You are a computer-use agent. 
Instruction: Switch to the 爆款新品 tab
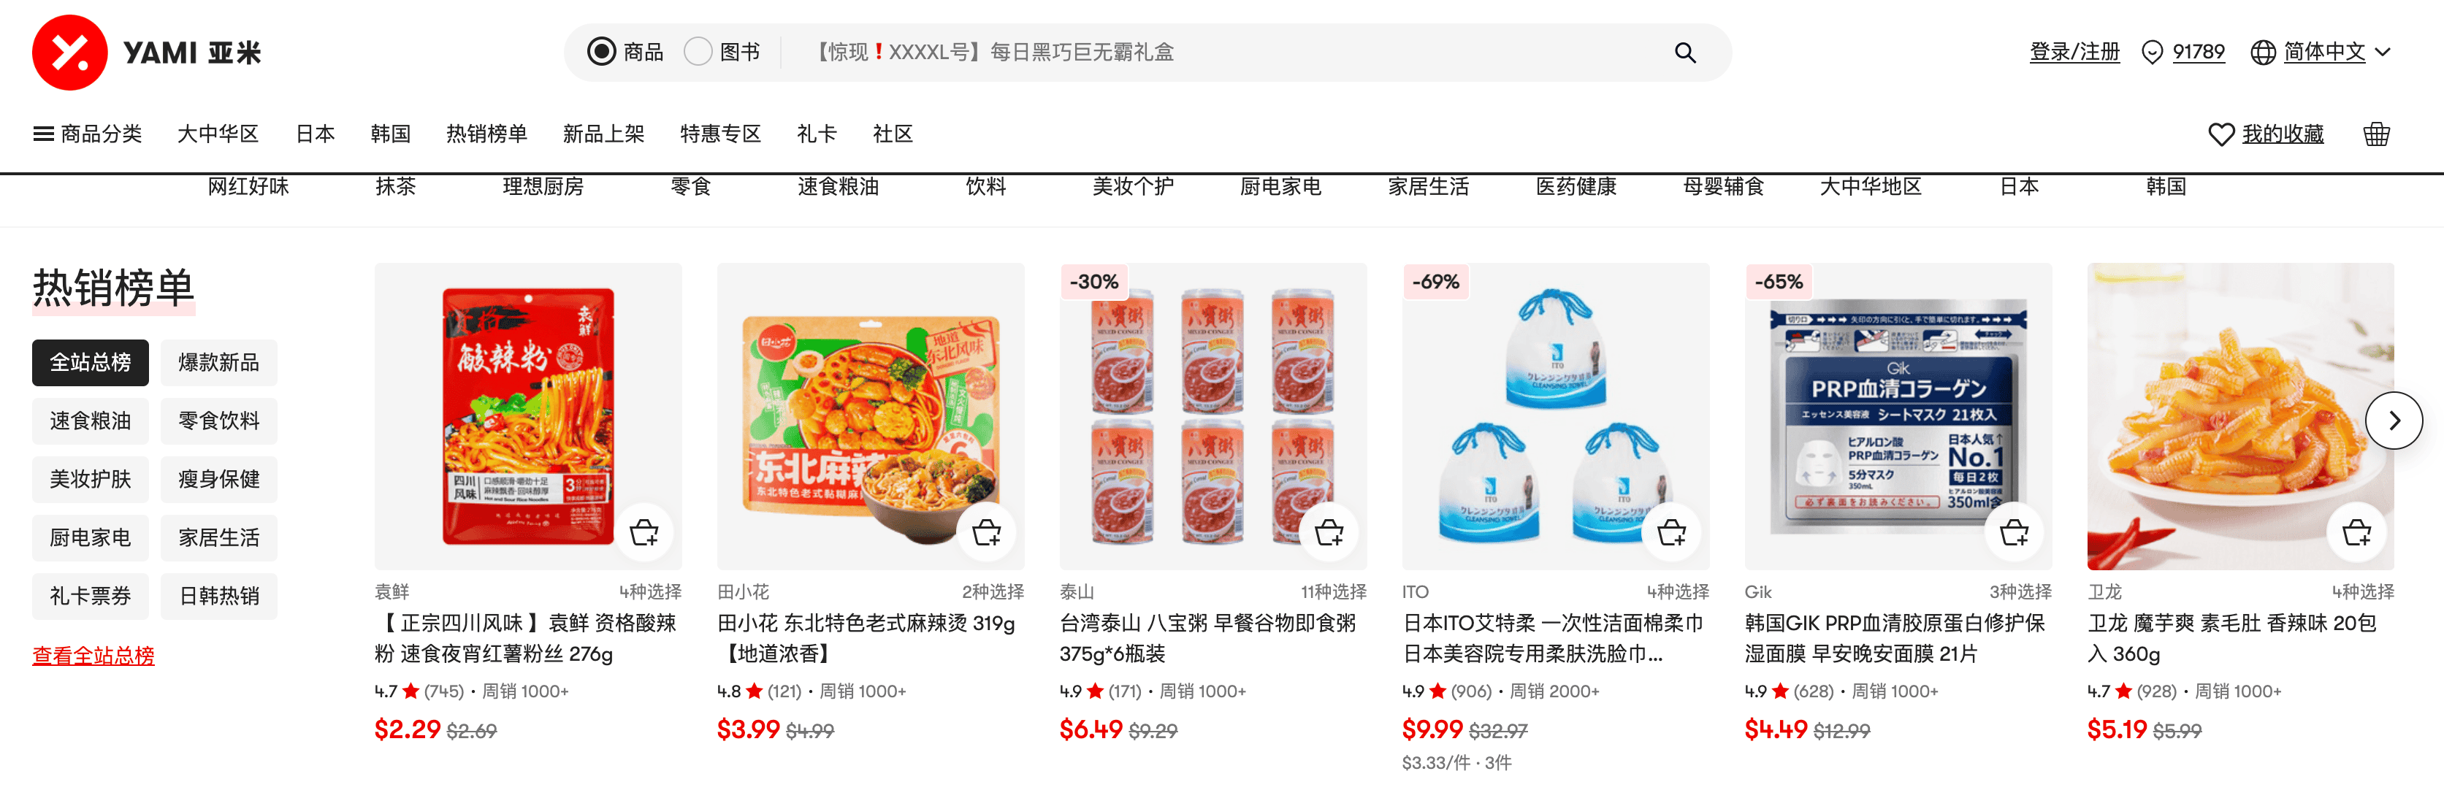point(219,362)
